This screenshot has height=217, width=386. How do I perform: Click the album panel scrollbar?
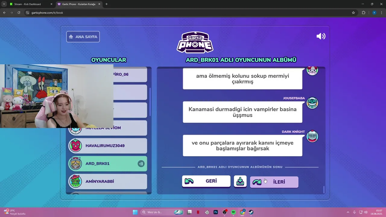(x=324, y=190)
